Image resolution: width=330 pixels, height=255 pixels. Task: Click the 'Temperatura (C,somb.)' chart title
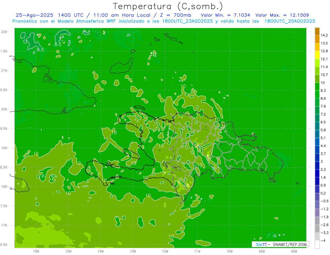click(x=168, y=6)
